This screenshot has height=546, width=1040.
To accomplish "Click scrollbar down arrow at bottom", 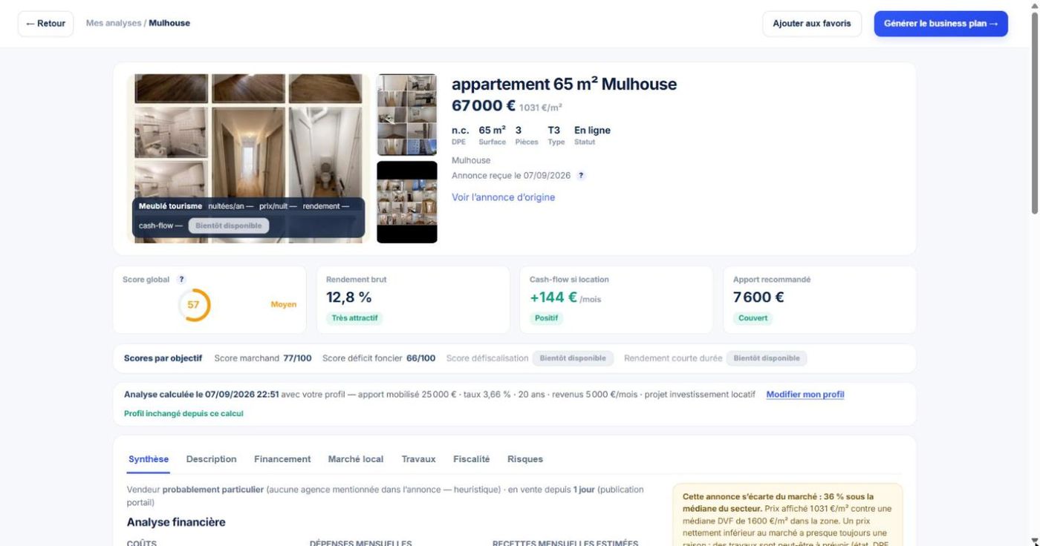I will click(x=1035, y=542).
